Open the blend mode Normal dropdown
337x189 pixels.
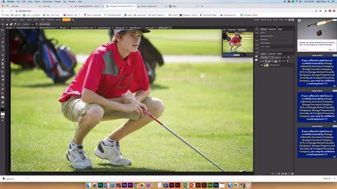tap(267, 57)
